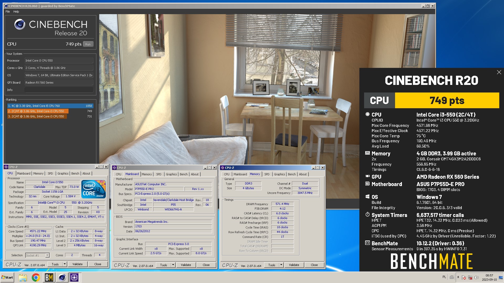Open SPD tab in first CPU-Z window
This screenshot has height=283, width=504.
tap(50, 173)
